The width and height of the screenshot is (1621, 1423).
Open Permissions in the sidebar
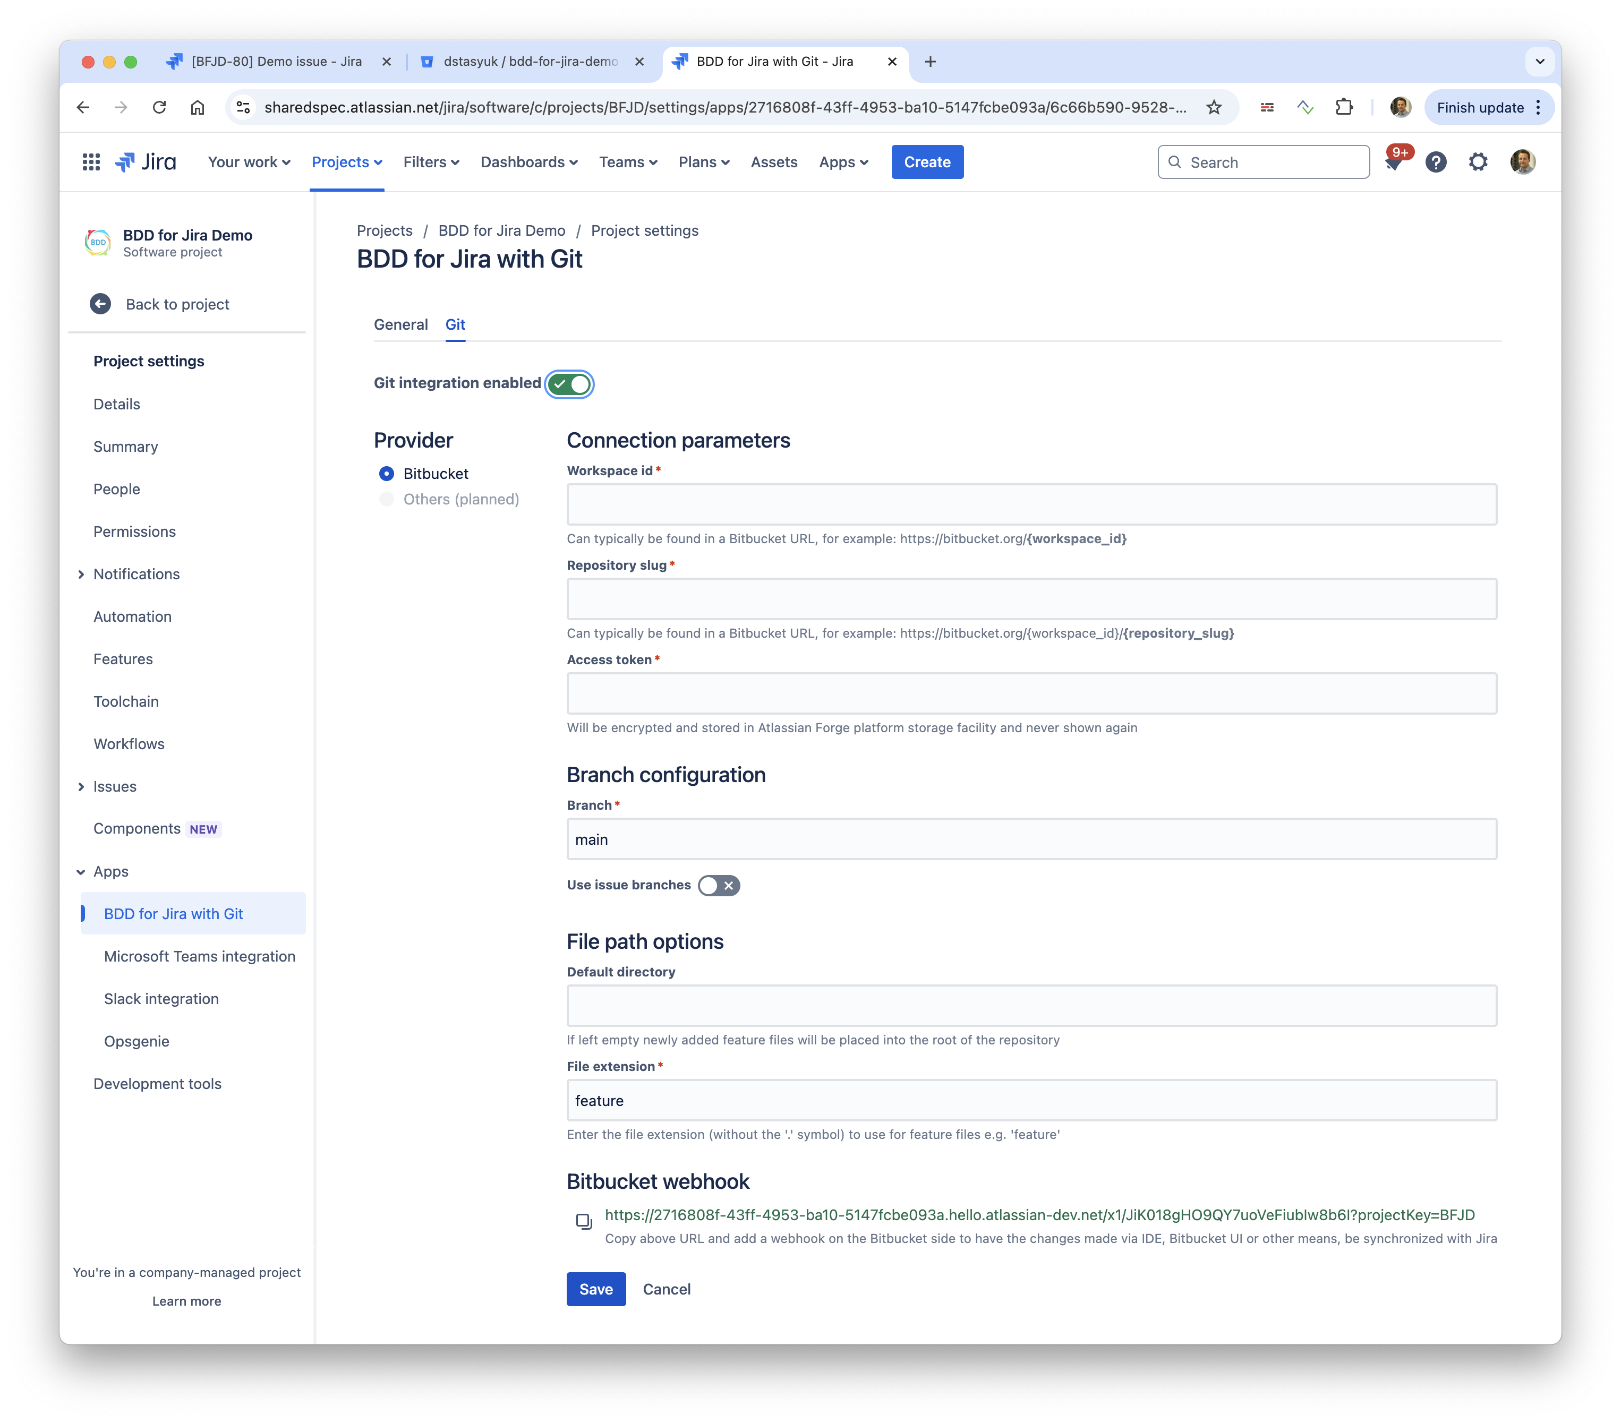click(x=135, y=532)
